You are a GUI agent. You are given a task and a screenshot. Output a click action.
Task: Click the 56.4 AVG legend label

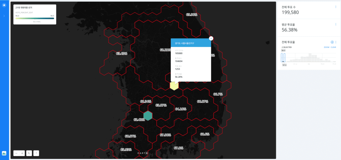pos(37,22)
